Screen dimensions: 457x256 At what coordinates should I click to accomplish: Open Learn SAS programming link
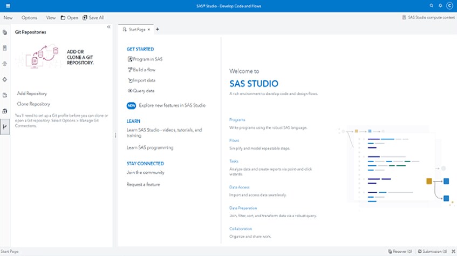coord(150,147)
